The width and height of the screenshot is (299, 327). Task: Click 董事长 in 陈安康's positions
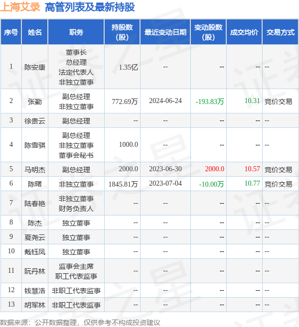(x=76, y=52)
